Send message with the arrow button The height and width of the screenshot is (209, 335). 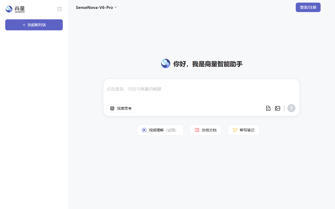(291, 108)
